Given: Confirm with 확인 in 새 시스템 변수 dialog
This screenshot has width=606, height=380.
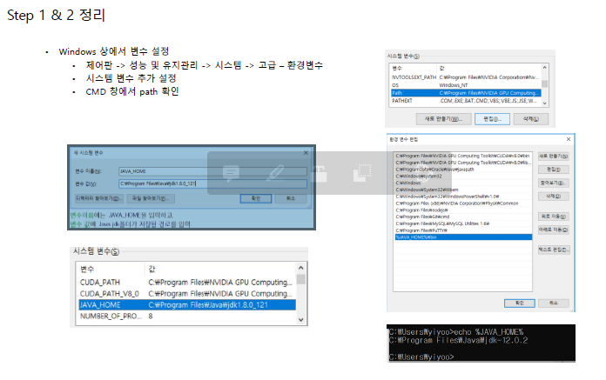Looking at the screenshot, I should click(x=256, y=198).
